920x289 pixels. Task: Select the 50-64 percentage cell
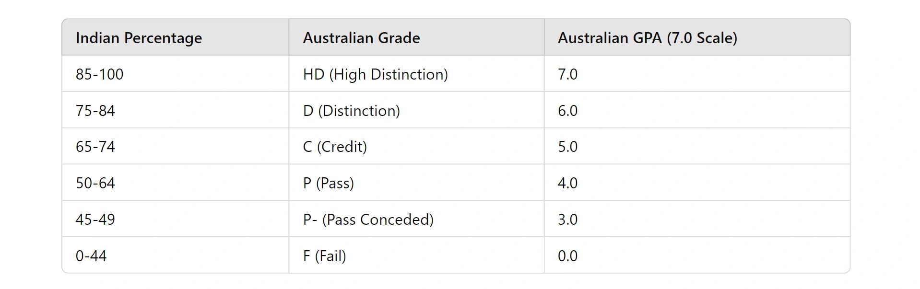click(x=95, y=183)
